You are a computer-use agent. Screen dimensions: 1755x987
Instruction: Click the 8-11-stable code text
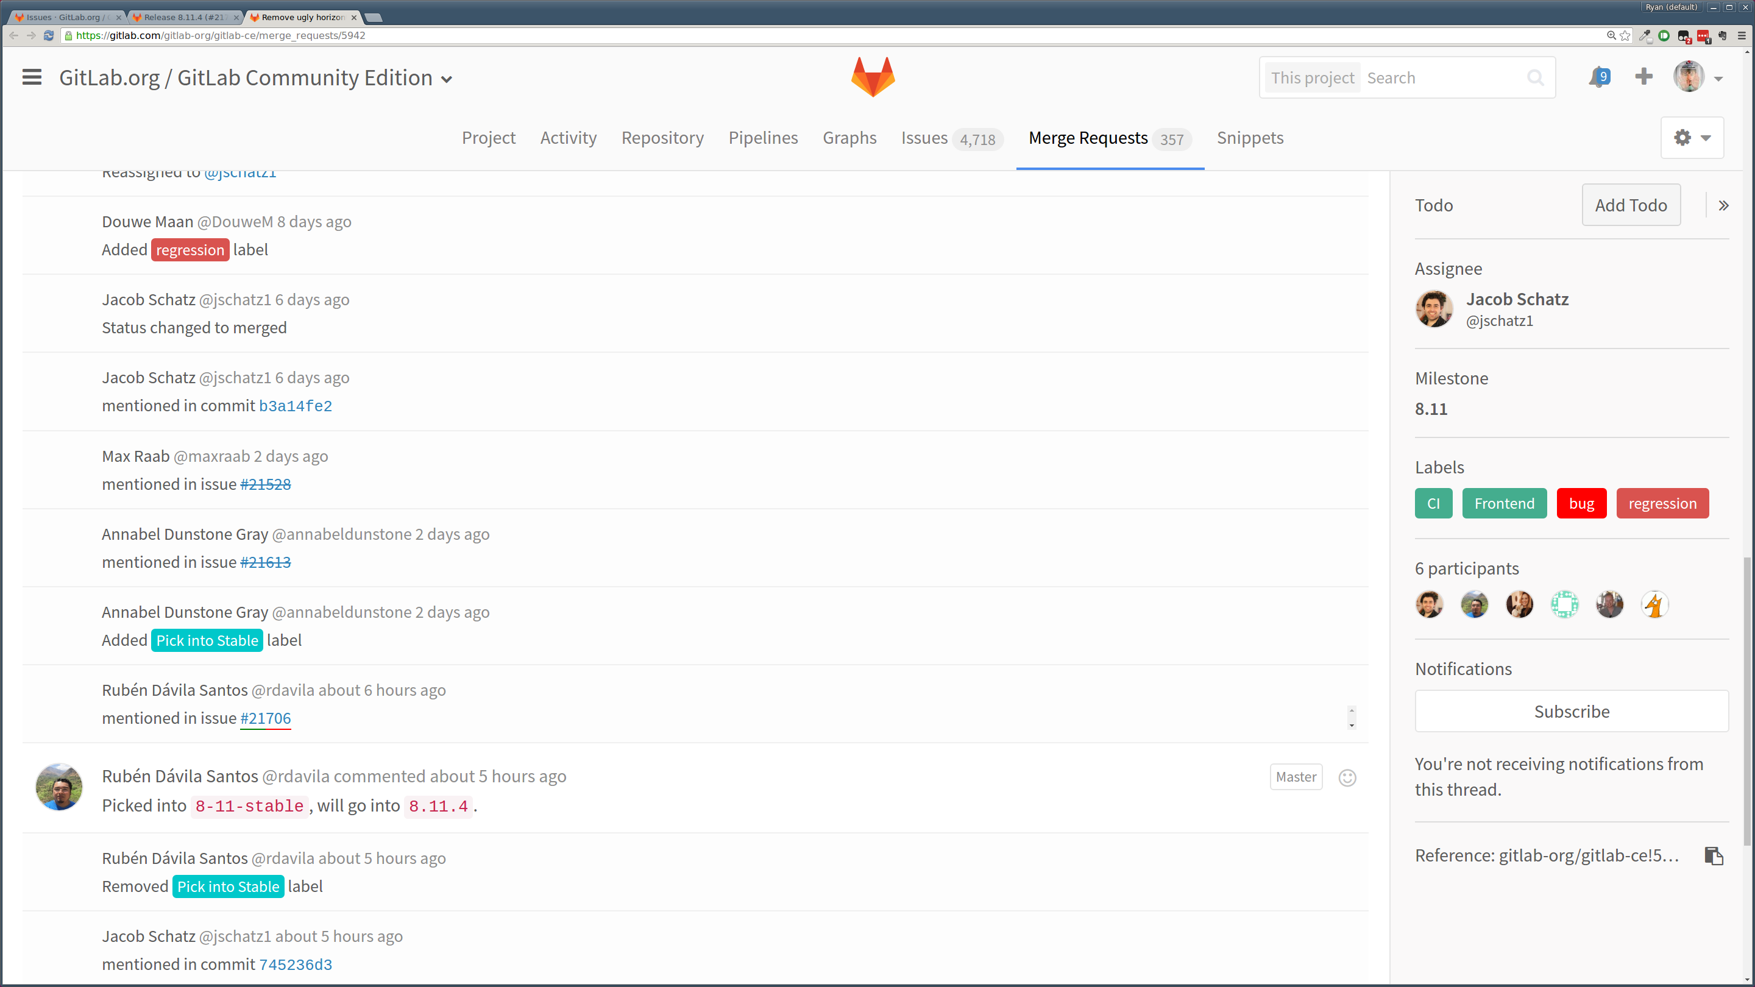249,807
